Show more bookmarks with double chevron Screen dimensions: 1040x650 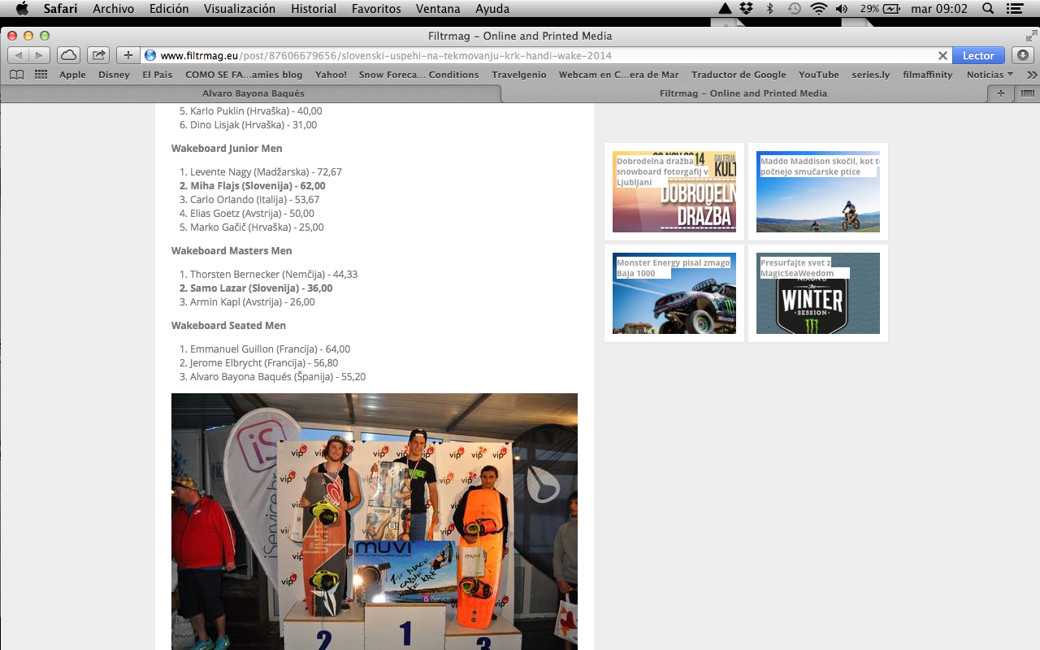click(x=1032, y=74)
